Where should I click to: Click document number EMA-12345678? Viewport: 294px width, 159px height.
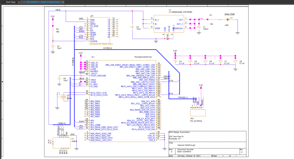pos(184,152)
